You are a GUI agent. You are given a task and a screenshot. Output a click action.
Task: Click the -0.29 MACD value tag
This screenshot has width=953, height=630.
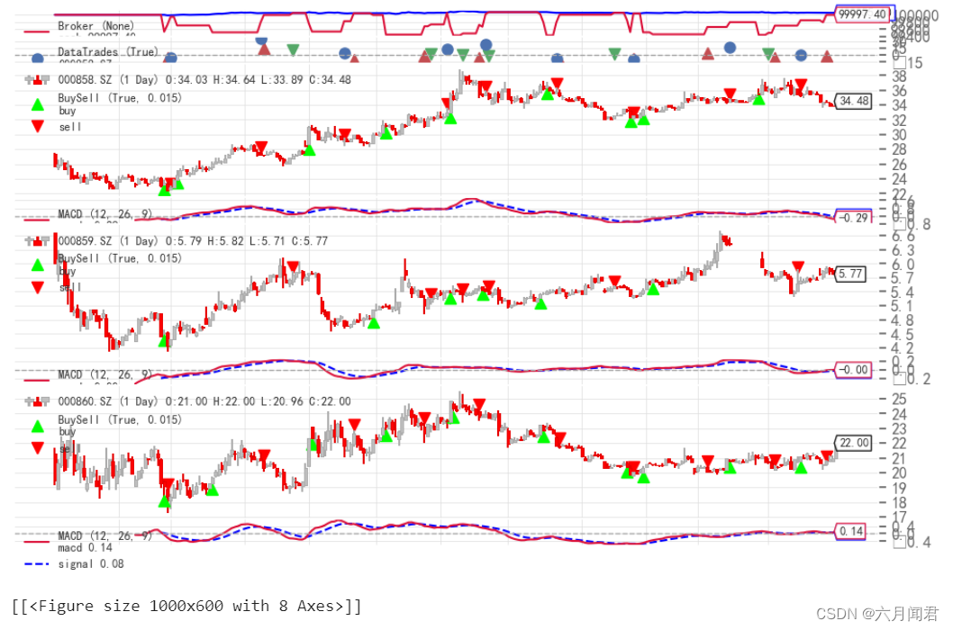pyautogui.click(x=853, y=218)
